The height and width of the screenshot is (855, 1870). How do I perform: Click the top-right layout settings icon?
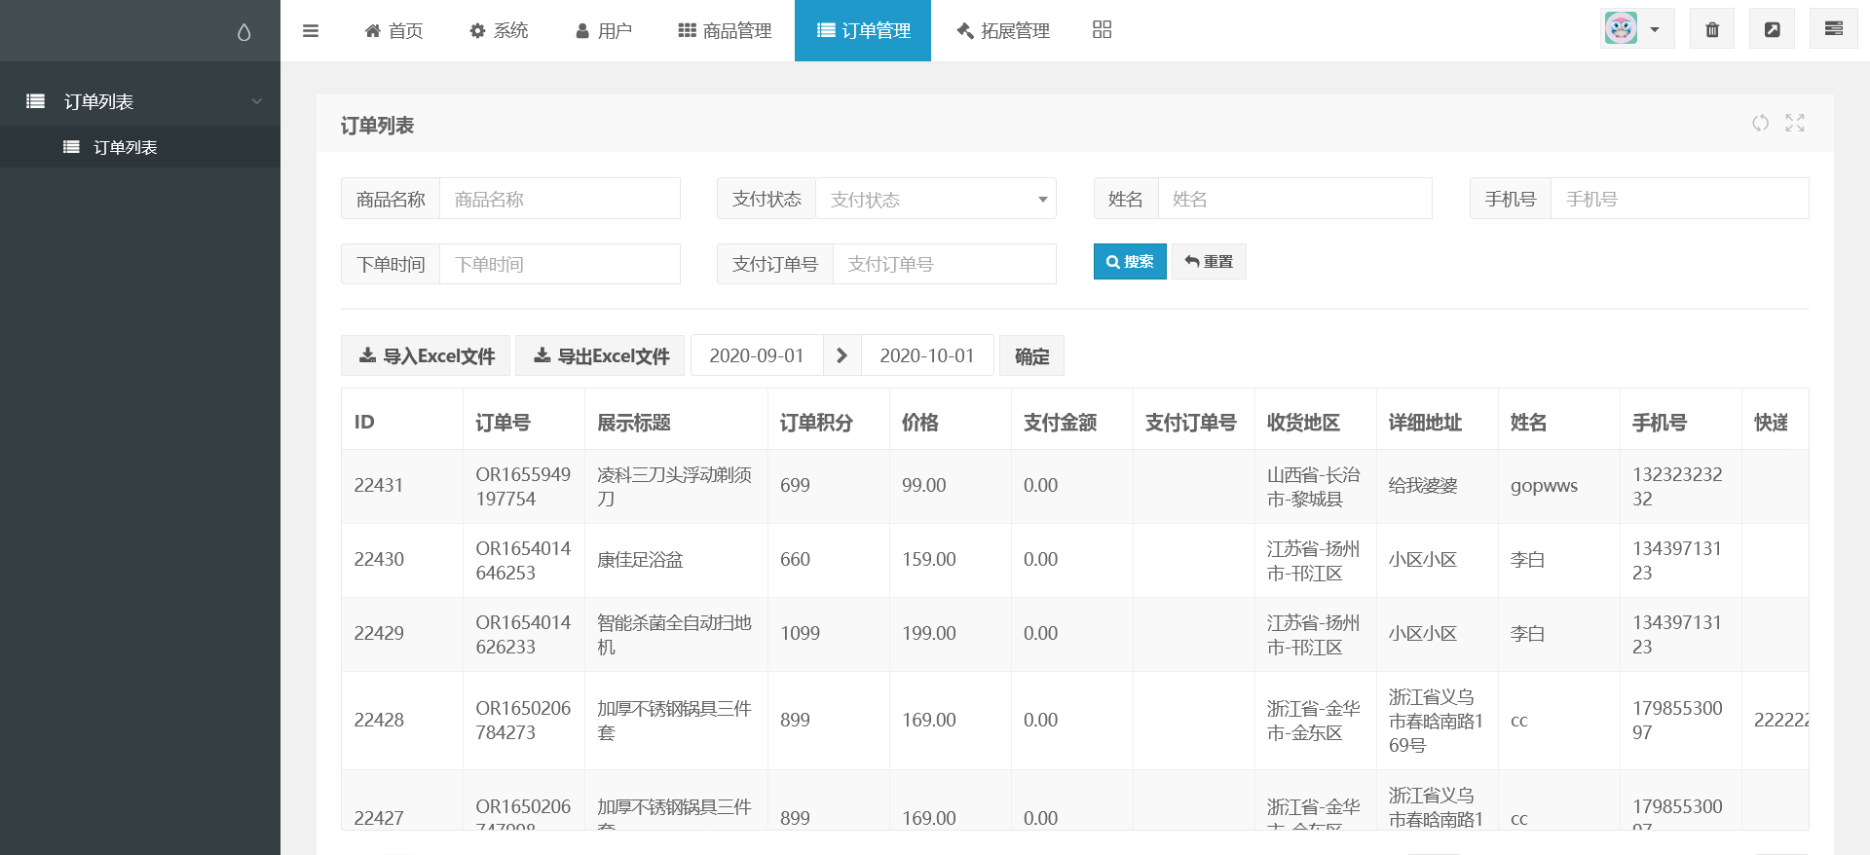(1833, 29)
